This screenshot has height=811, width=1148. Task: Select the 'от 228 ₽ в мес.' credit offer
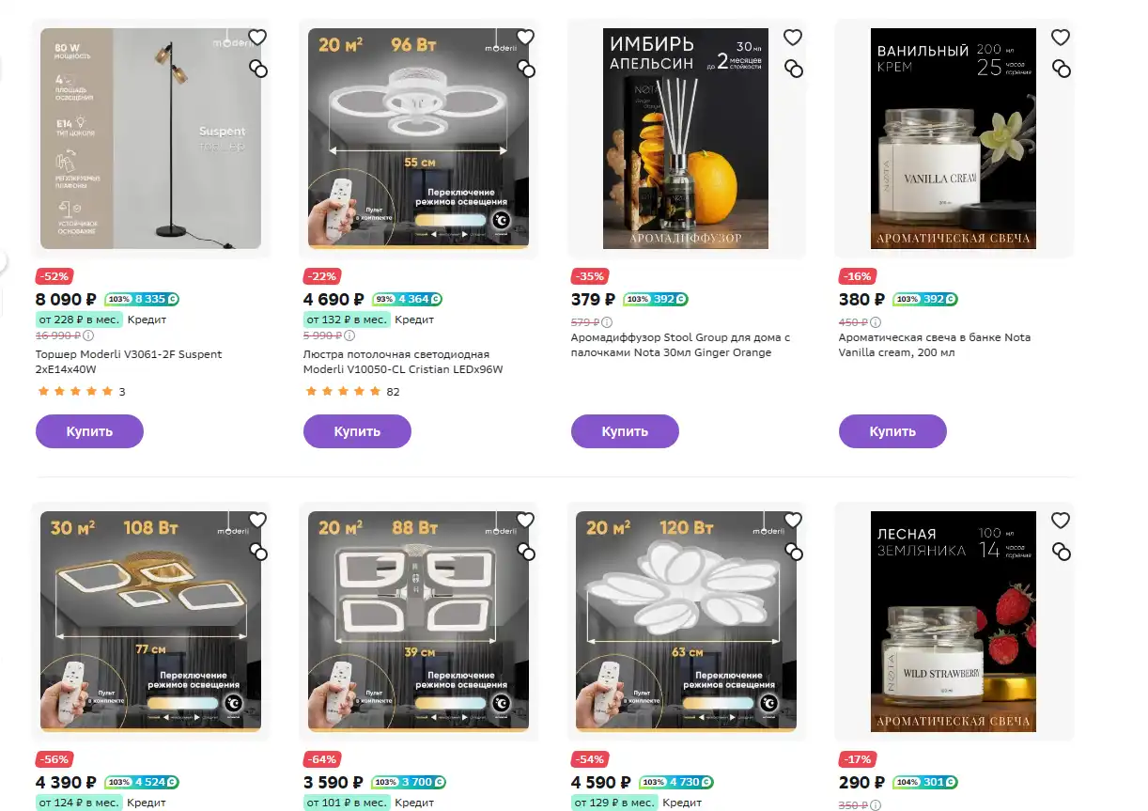(79, 320)
